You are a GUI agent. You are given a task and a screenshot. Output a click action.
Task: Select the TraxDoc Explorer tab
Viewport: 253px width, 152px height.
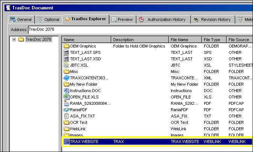(86, 19)
